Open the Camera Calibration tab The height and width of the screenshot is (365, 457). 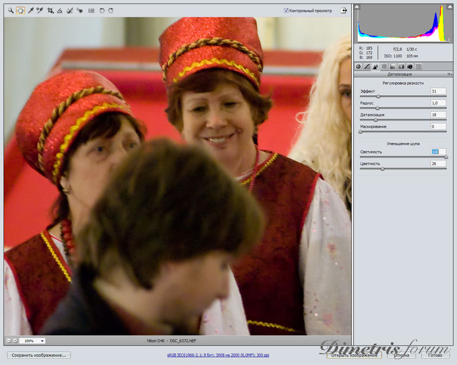click(410, 67)
